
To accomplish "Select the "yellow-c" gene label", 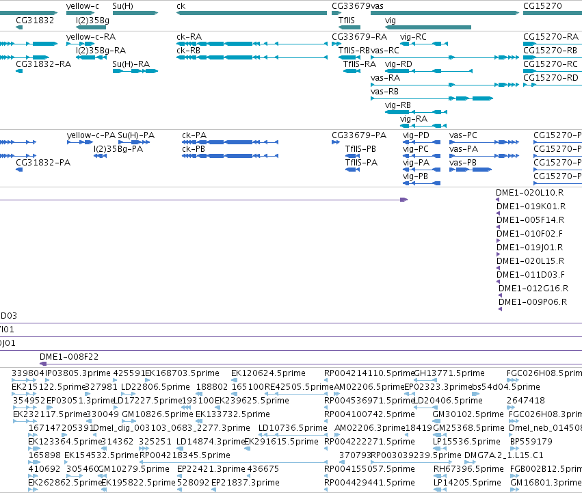I will [x=82, y=6].
